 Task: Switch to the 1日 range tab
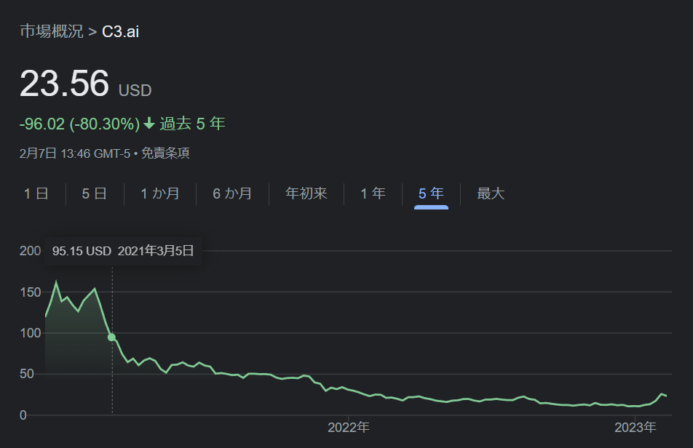(x=36, y=193)
